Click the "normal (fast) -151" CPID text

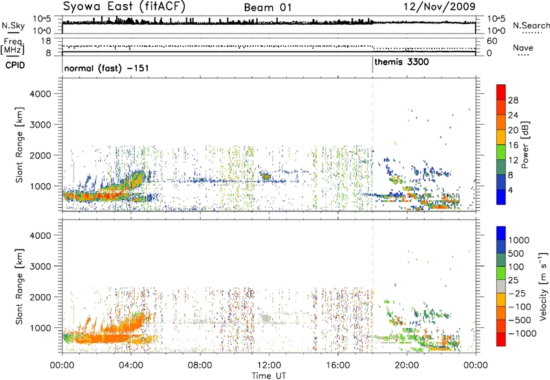coord(107,68)
